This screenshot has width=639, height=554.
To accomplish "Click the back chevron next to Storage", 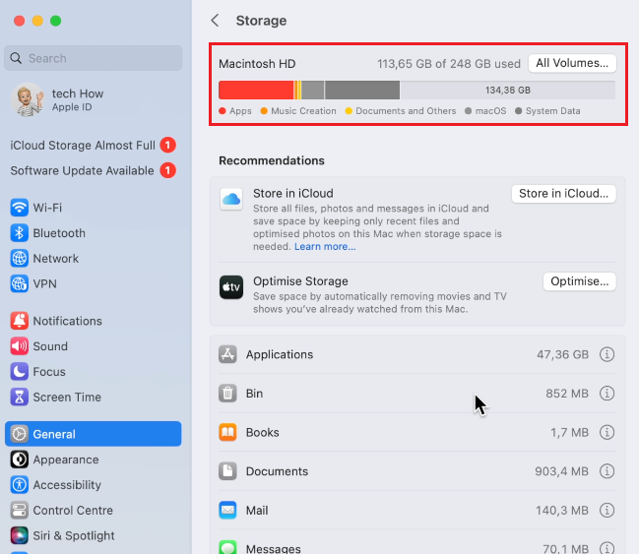I will tap(215, 21).
